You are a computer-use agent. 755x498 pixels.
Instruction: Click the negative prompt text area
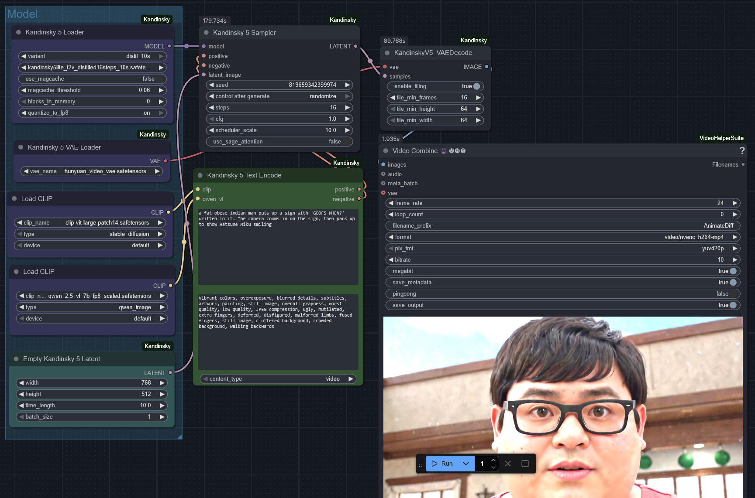pos(278,332)
